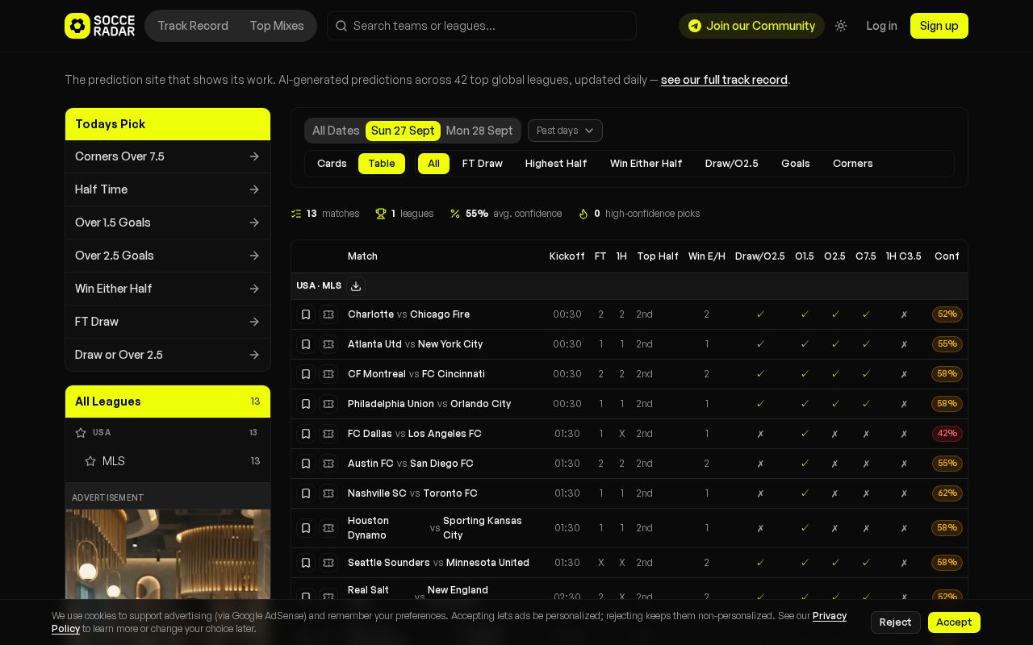Image resolution: width=1033 pixels, height=645 pixels.
Task: Open scoreboard icon for Nashville SC row
Action: (328, 493)
